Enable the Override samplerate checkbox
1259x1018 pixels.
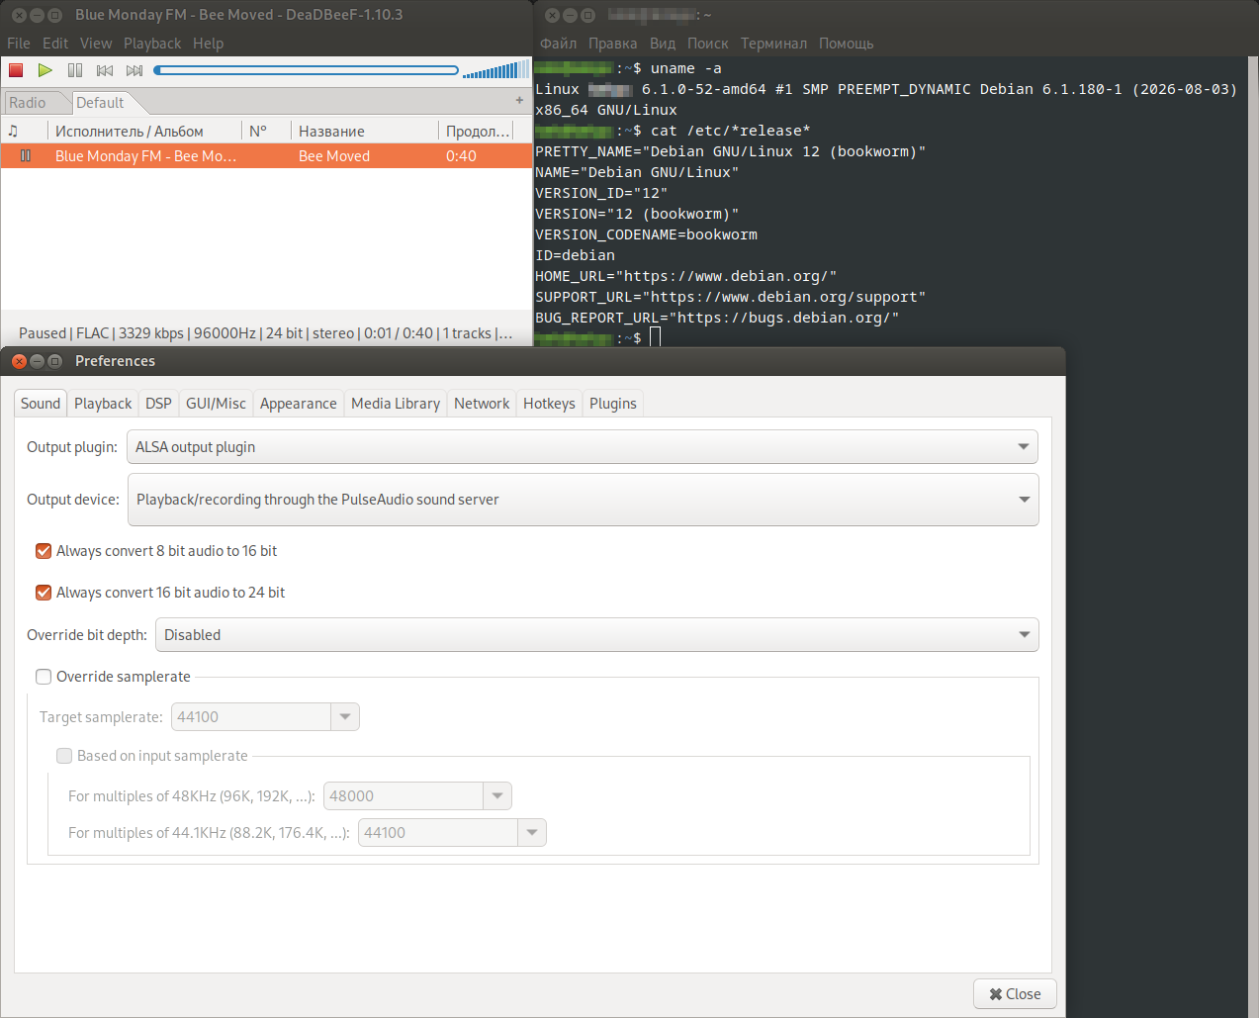44,677
